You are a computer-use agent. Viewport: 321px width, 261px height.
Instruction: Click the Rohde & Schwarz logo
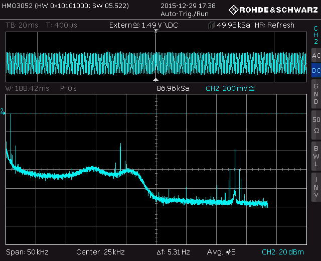[273, 10]
